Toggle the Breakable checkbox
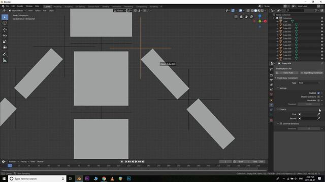 pyautogui.click(x=318, y=100)
